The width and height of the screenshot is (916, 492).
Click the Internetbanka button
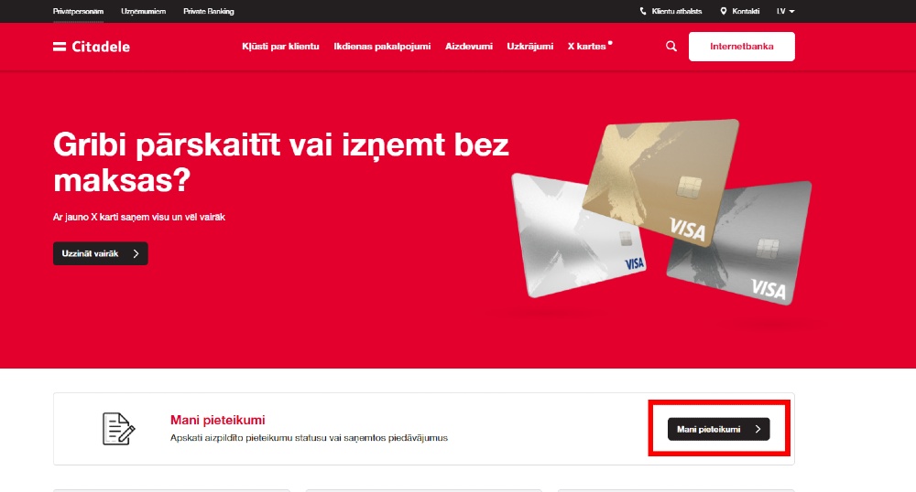[741, 47]
